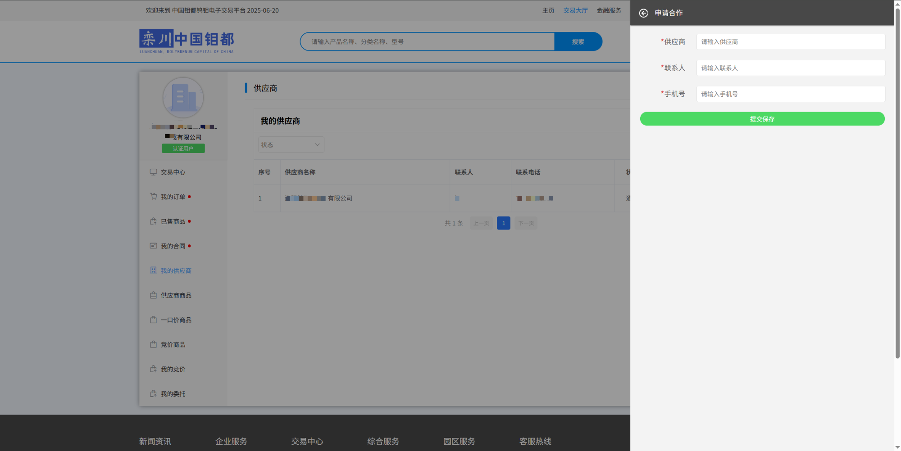Click the 我的竞价 icon in sidebar
The width and height of the screenshot is (901, 451).
153,369
